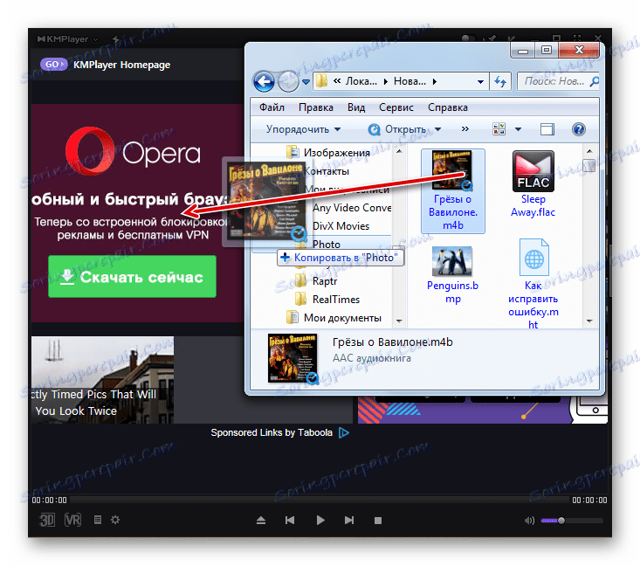
Task: Open the address bar history dropdown
Action: tap(480, 82)
